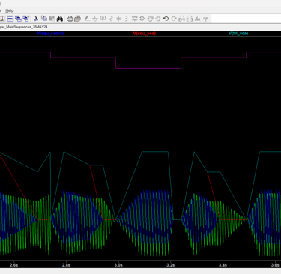
Task: Click the Undo arrow icon
Action: (x=166, y=19)
